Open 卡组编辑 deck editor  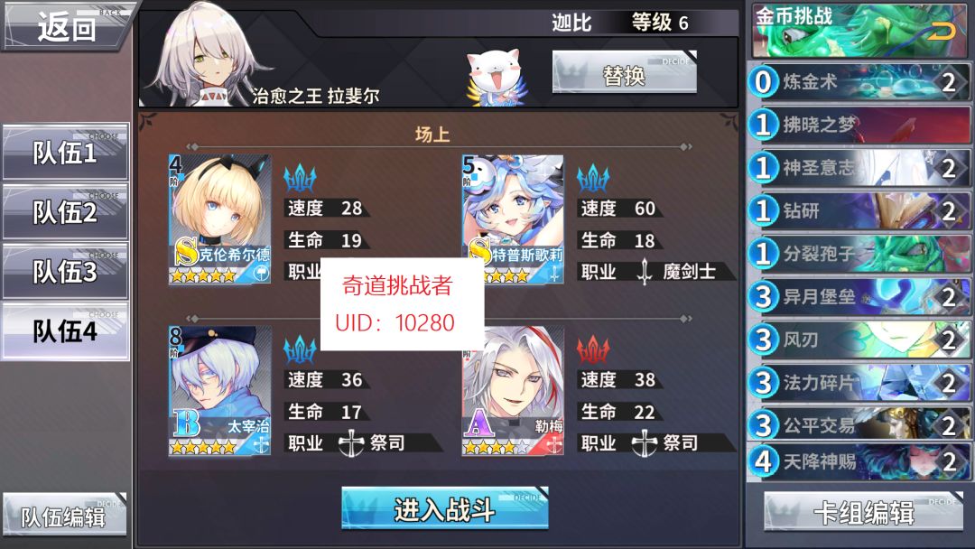(864, 512)
